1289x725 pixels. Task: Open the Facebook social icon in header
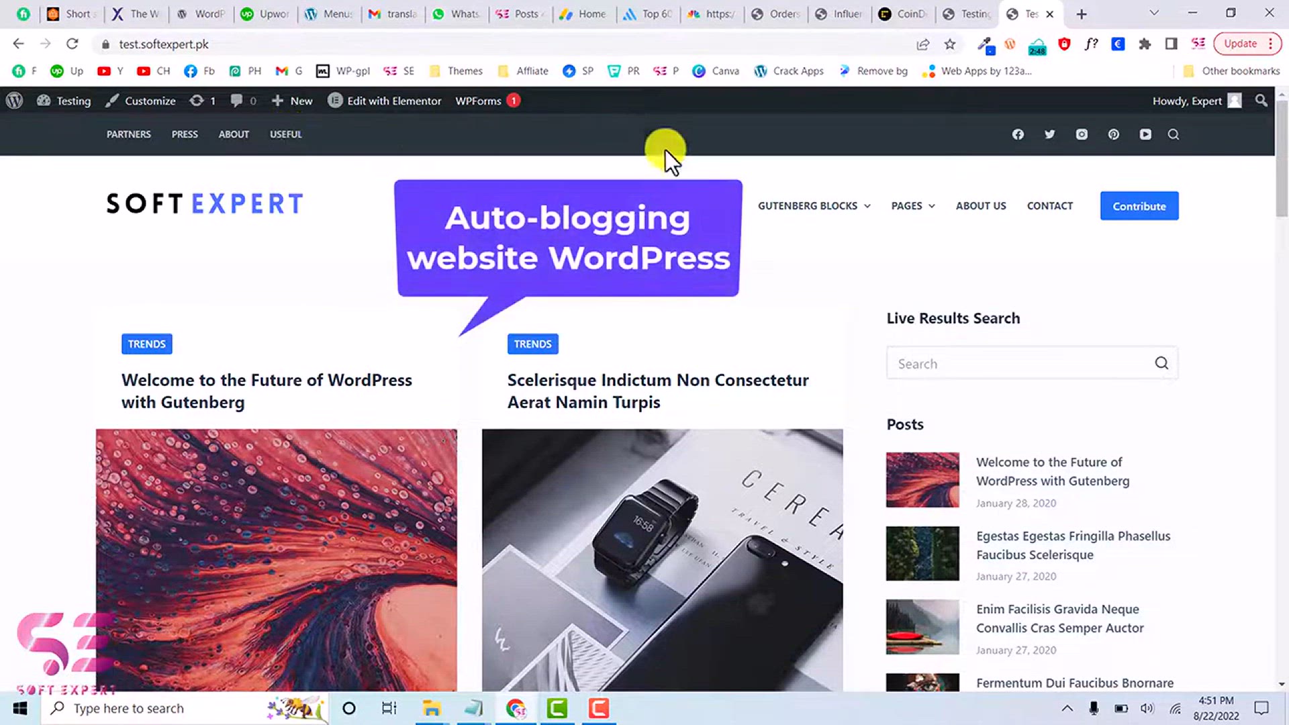pyautogui.click(x=1018, y=134)
